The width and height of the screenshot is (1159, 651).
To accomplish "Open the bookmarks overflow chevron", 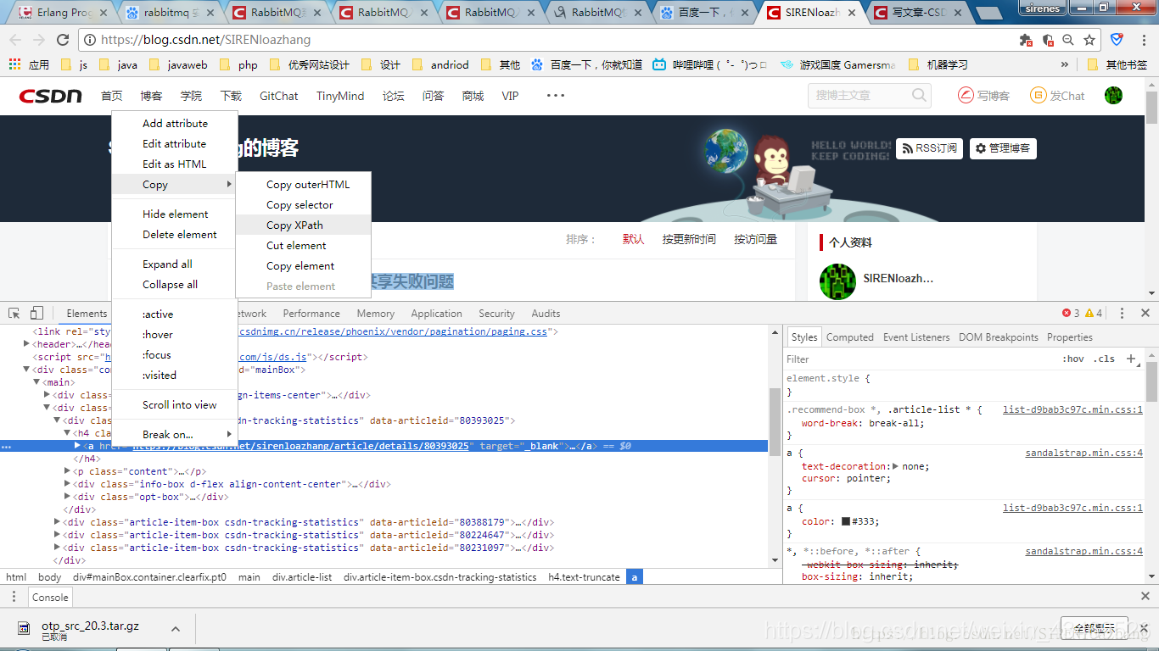I will 1064,64.
